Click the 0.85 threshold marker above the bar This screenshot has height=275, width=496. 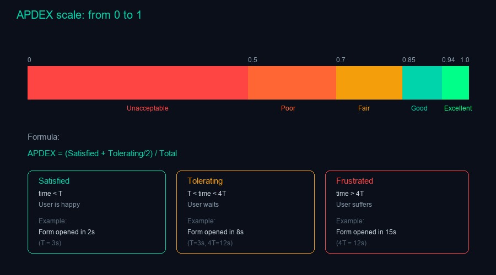point(408,60)
